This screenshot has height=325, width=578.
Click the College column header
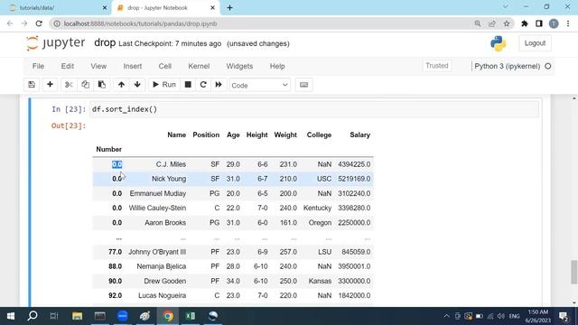[x=319, y=135]
